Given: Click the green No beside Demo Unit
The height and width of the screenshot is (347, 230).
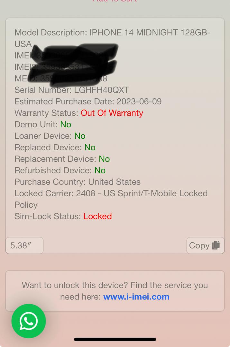Looking at the screenshot, I should (x=66, y=124).
